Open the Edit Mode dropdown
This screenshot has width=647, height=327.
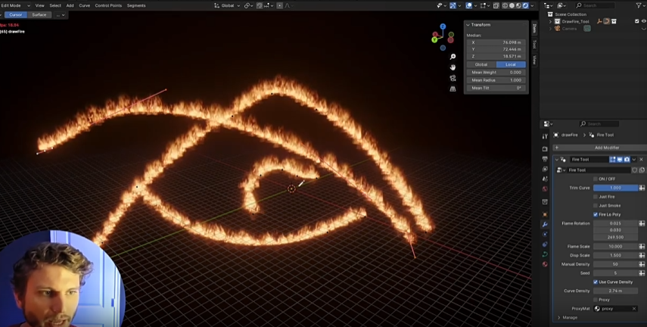15,5
